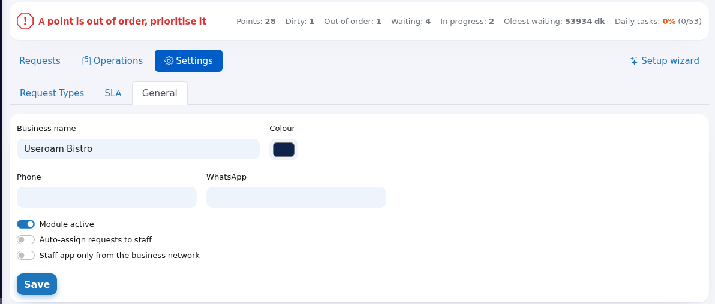
Task: Click 'Oldest waiting: 53934 dk' stat
Action: [x=554, y=22]
